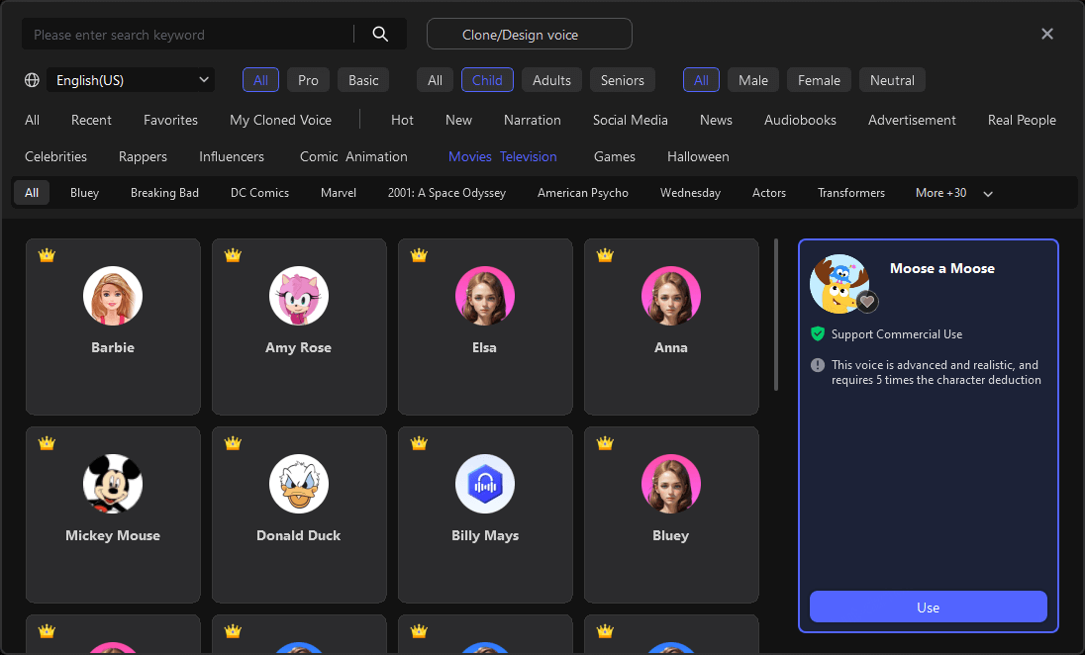1085x655 pixels.
Task: Click the crown icon on Bluey card
Action: click(605, 443)
